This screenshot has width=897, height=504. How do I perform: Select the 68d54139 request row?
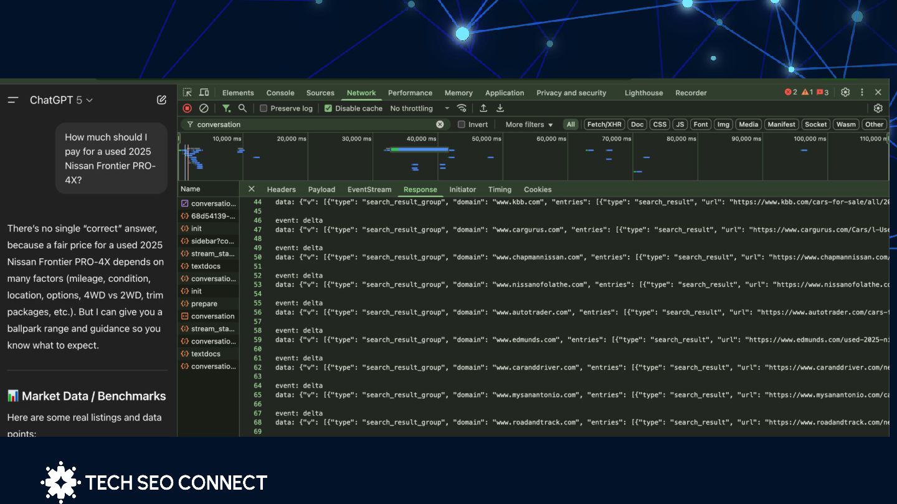[x=209, y=216]
